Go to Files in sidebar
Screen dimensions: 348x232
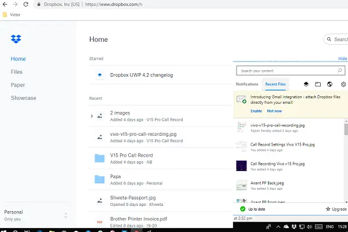17,72
